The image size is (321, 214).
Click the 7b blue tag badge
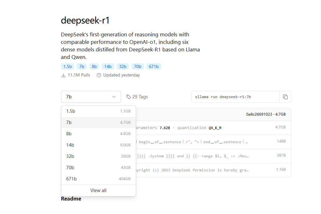(82, 66)
